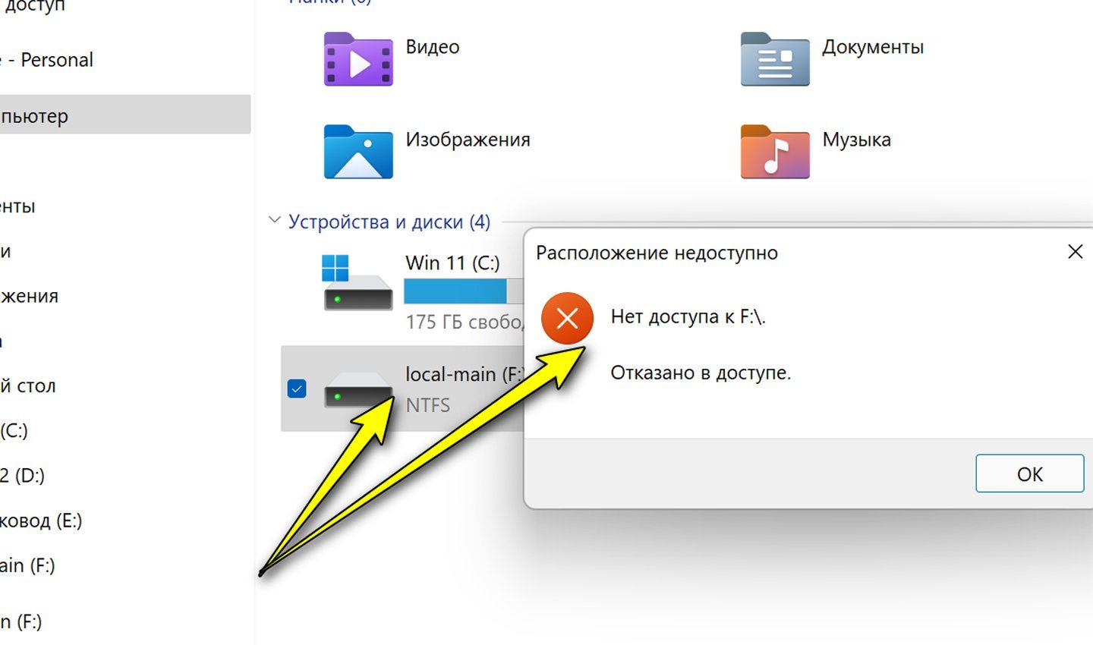Uncheck the local-main (F:) drive checkbox
The width and height of the screenshot is (1093, 645).
click(297, 389)
